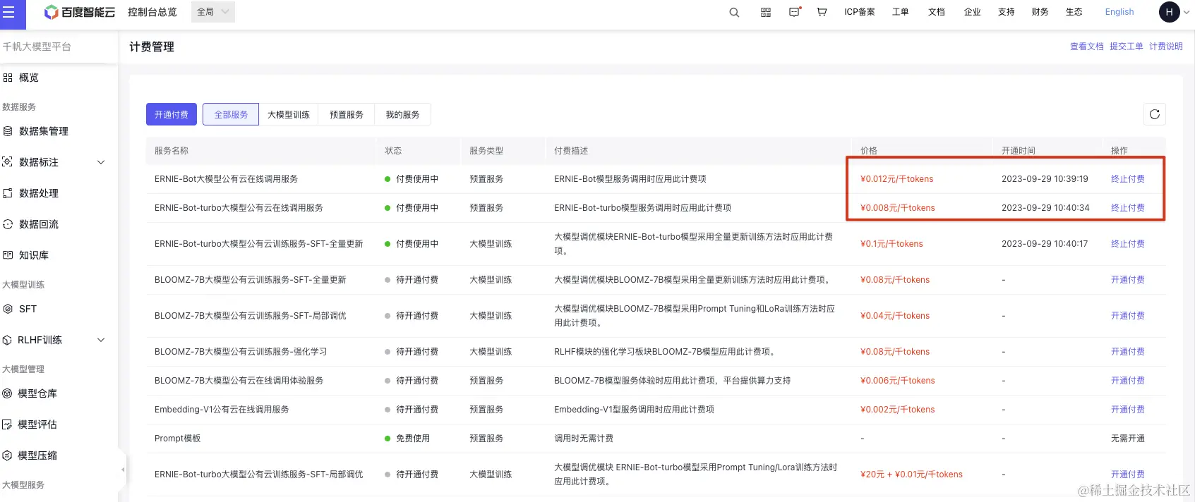Open the shopping cart icon
This screenshot has width=1195, height=502.
822,12
